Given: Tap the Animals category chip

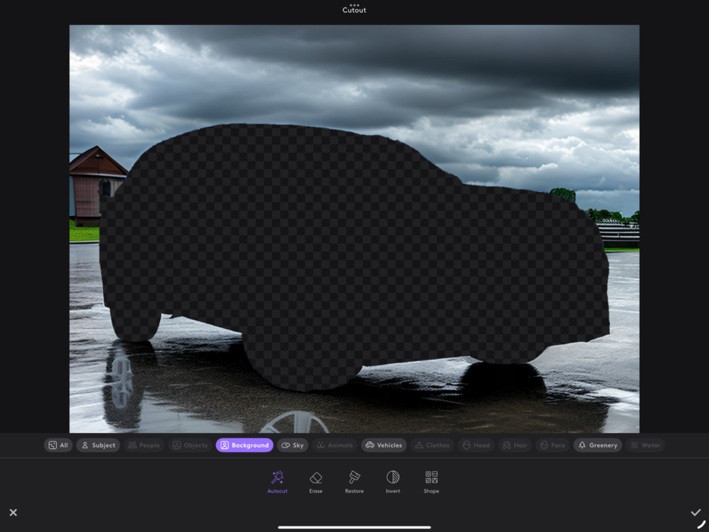Looking at the screenshot, I should 334,445.
